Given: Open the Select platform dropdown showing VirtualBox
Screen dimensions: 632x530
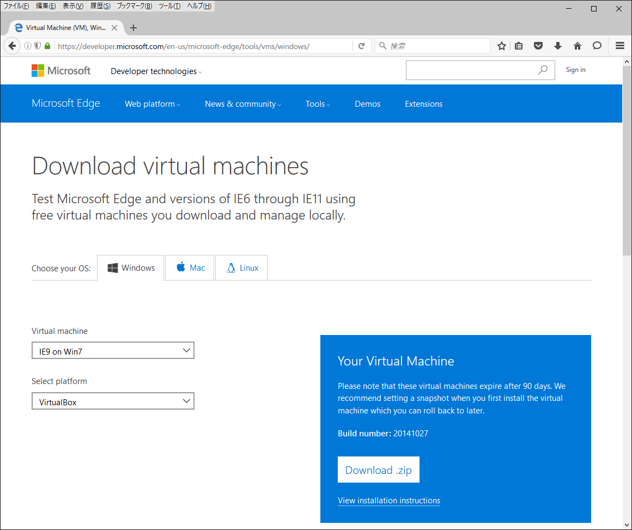Looking at the screenshot, I should click(113, 401).
